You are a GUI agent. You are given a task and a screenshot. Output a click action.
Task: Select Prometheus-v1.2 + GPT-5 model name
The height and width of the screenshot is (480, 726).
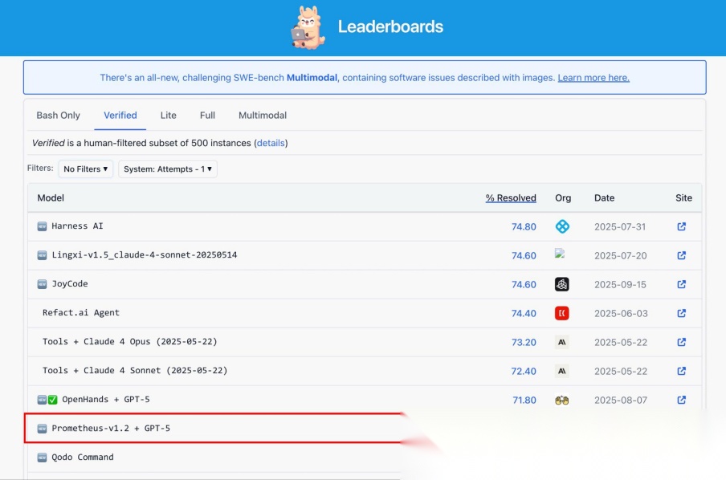[x=111, y=428]
